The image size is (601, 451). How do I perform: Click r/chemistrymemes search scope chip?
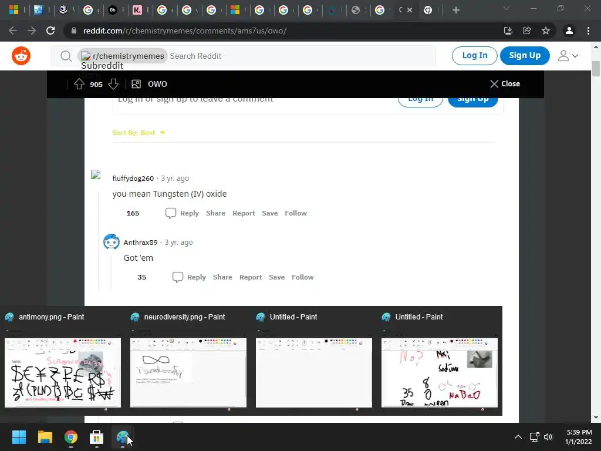tap(123, 56)
